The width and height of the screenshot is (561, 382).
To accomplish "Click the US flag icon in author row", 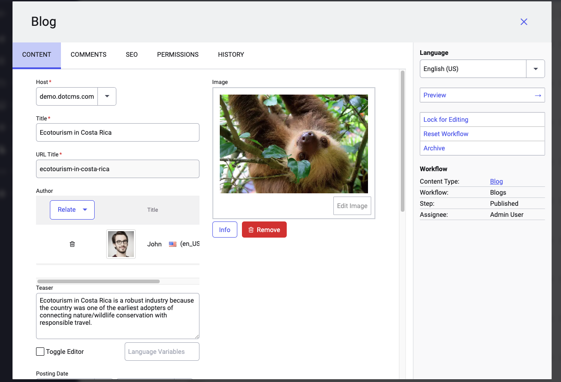I will pyautogui.click(x=173, y=244).
